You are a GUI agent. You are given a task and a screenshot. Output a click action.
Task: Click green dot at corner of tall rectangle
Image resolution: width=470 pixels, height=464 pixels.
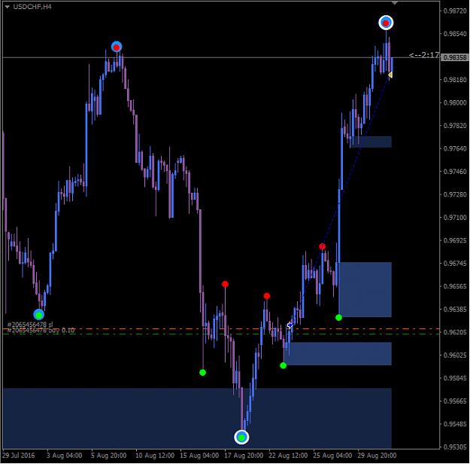tap(338, 317)
